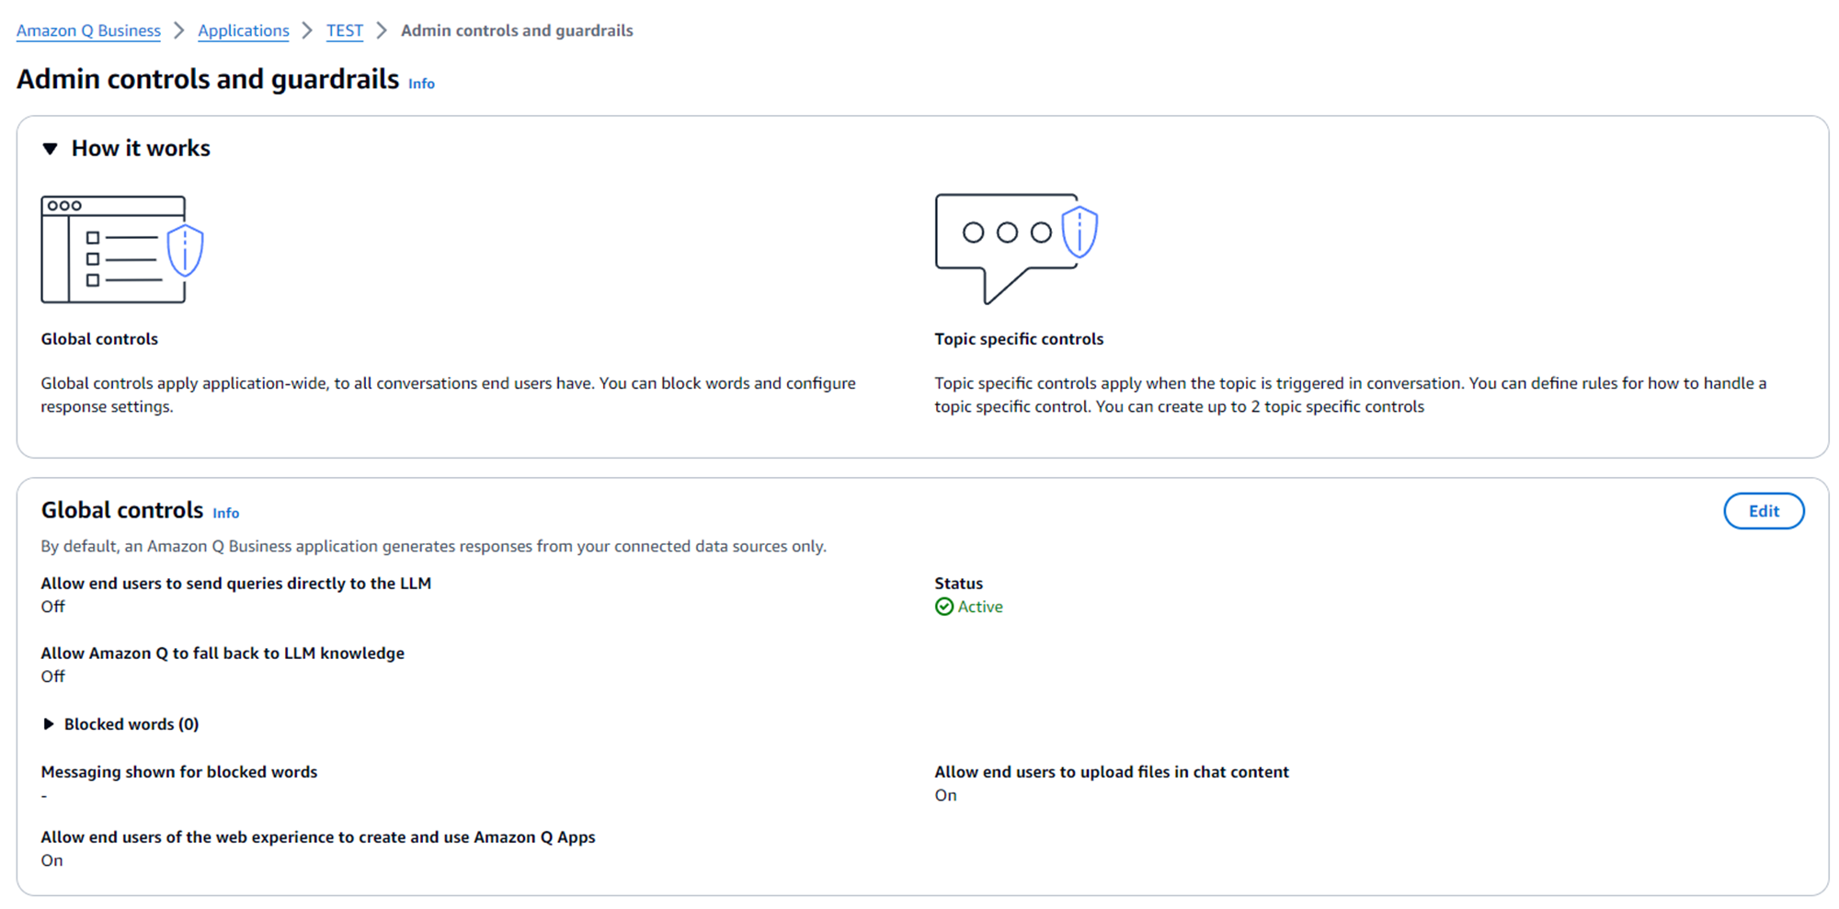This screenshot has width=1839, height=909.
Task: Expand the Blocked words (0) list
Action: pyautogui.click(x=49, y=724)
